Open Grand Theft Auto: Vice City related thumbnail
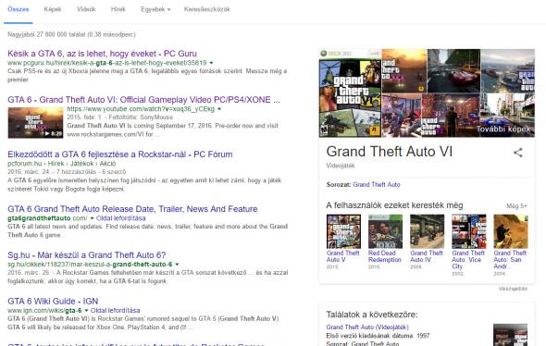The width and height of the screenshot is (546, 346). click(x=468, y=231)
